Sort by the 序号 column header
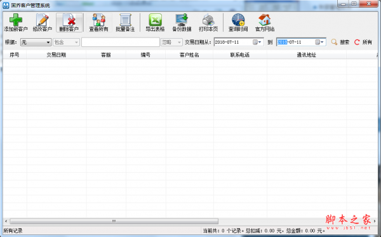 click(15, 55)
